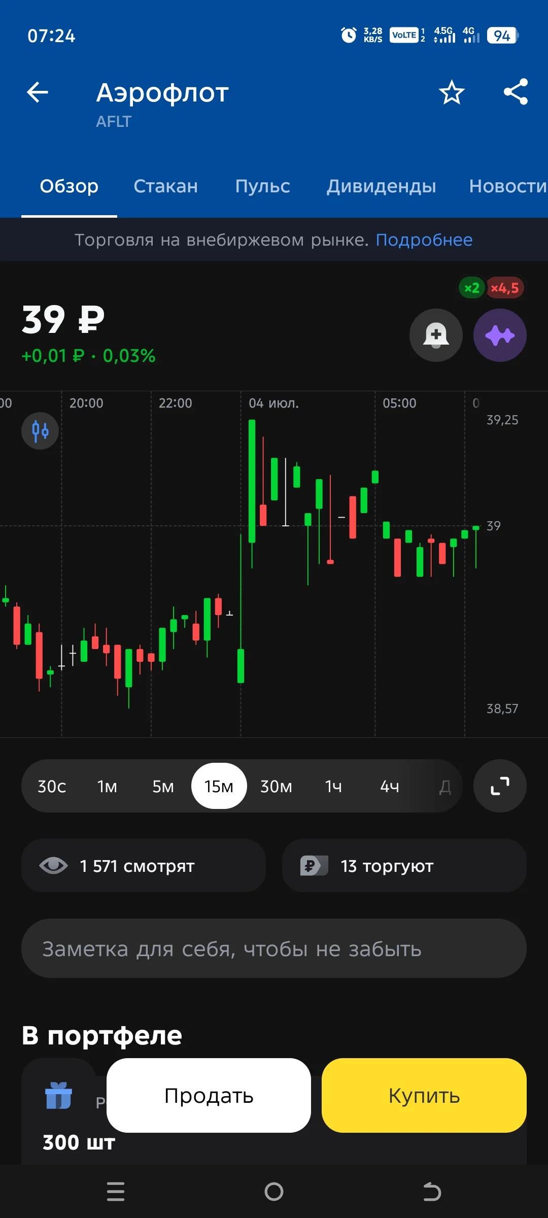548x1218 pixels.
Task: Open the 13 торгуют traders chip
Action: pos(404,866)
